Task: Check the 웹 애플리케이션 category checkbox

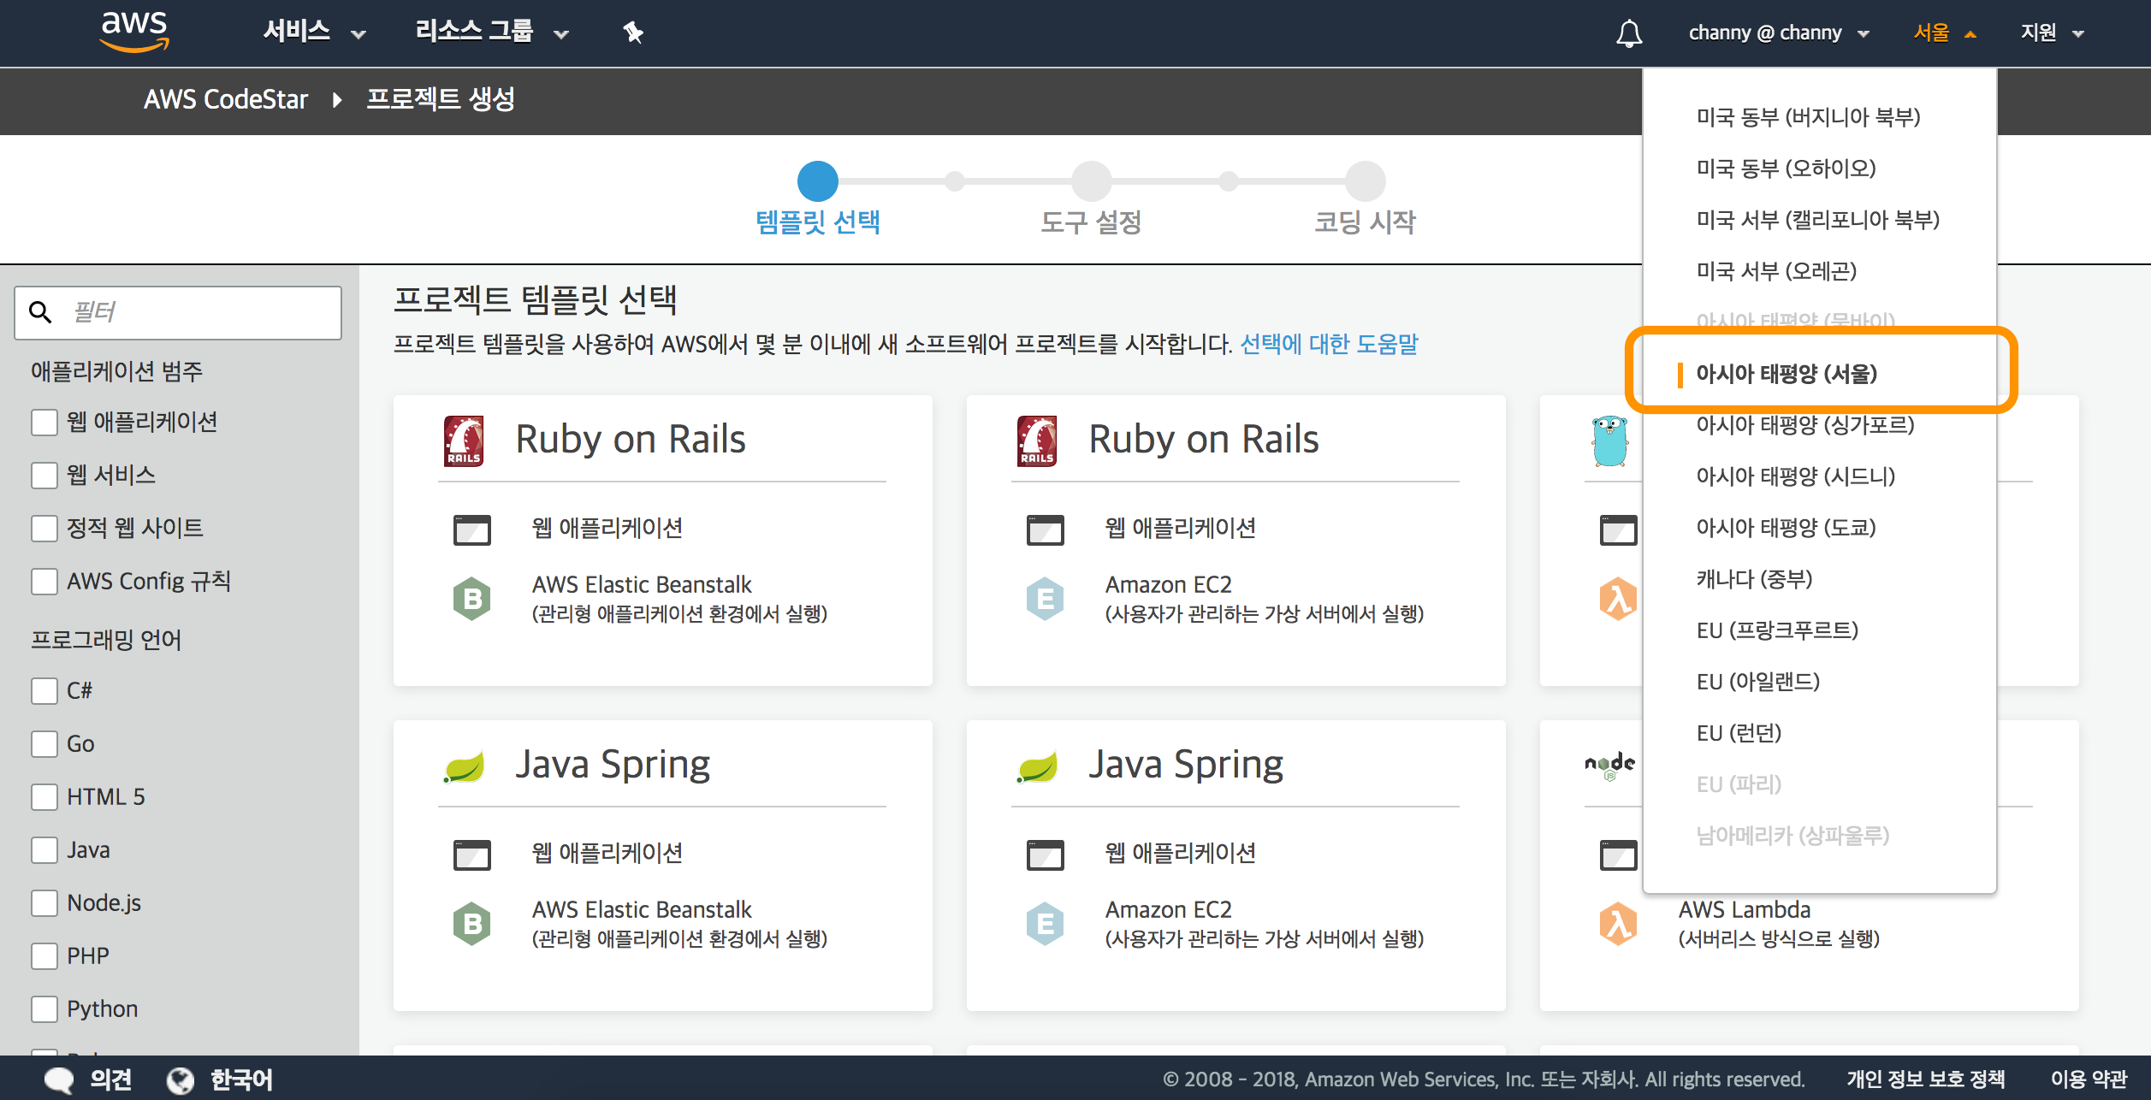Action: point(44,423)
